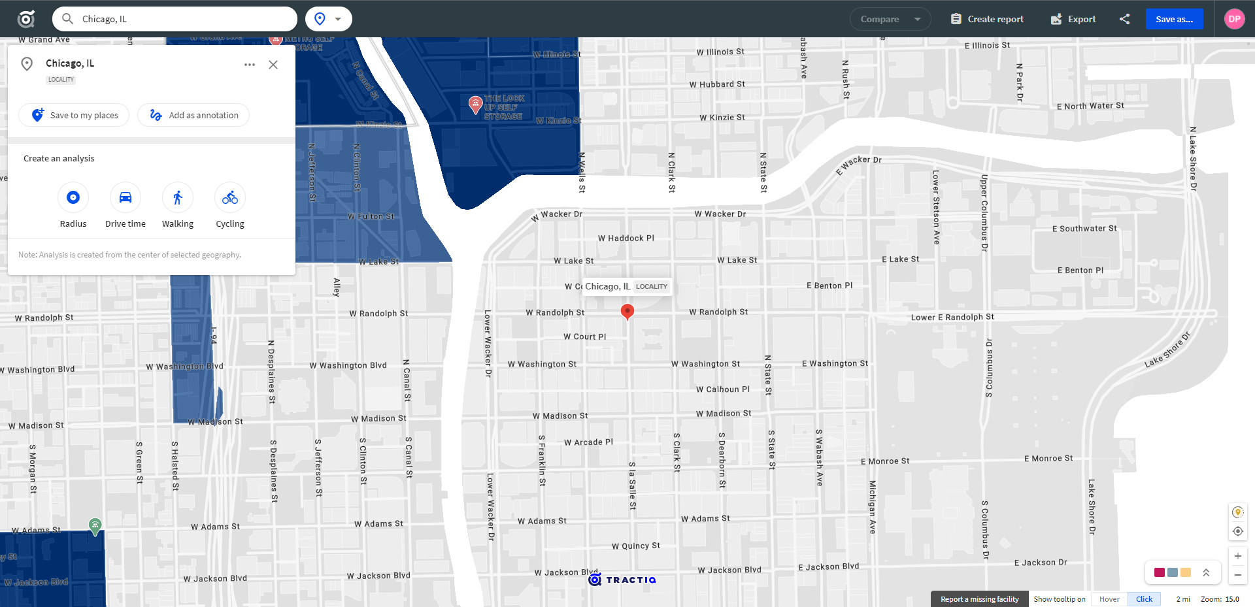
Task: Click the share icon
Action: 1124,19
